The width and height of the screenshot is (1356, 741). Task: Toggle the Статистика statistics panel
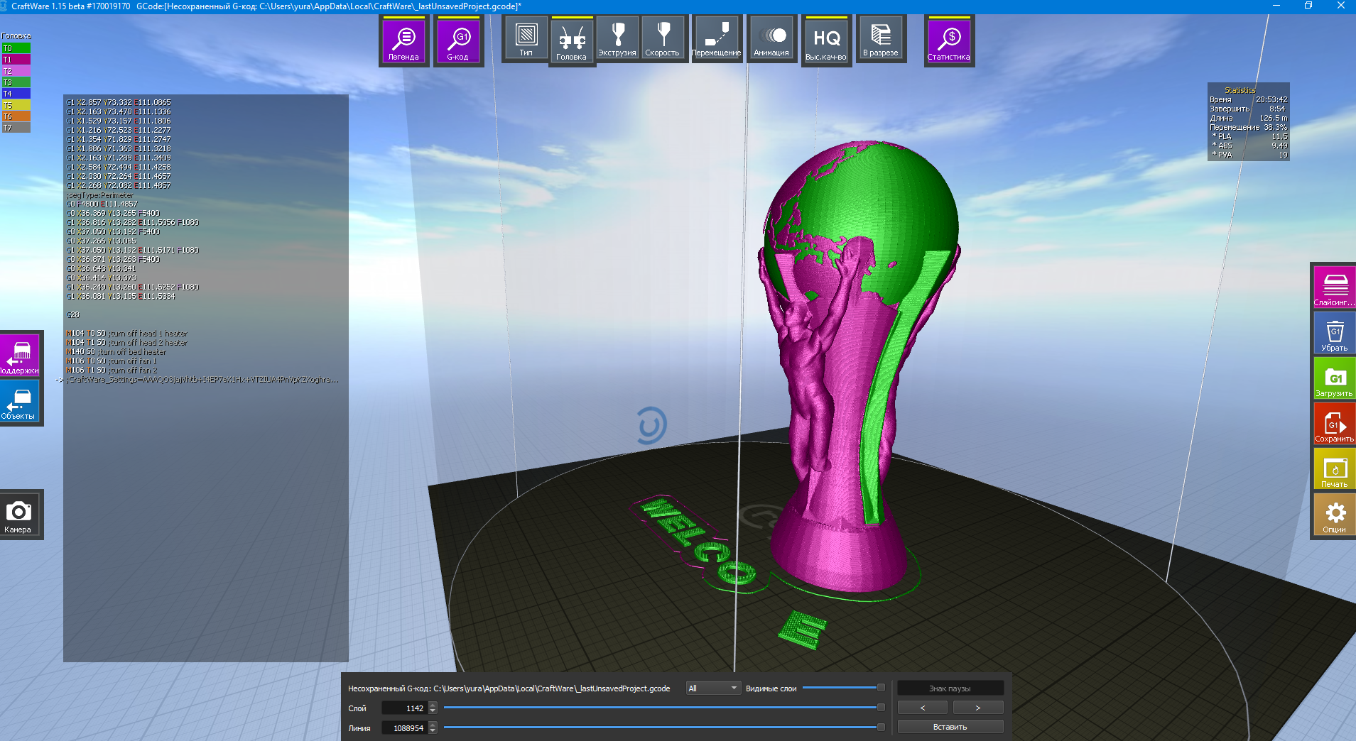click(x=949, y=42)
